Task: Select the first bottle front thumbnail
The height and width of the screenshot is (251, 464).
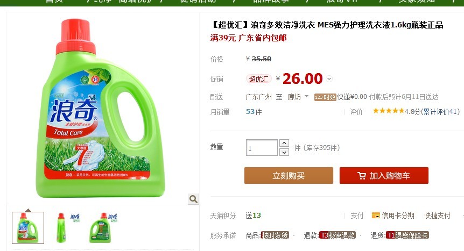Action: pyautogui.click(x=28, y=228)
